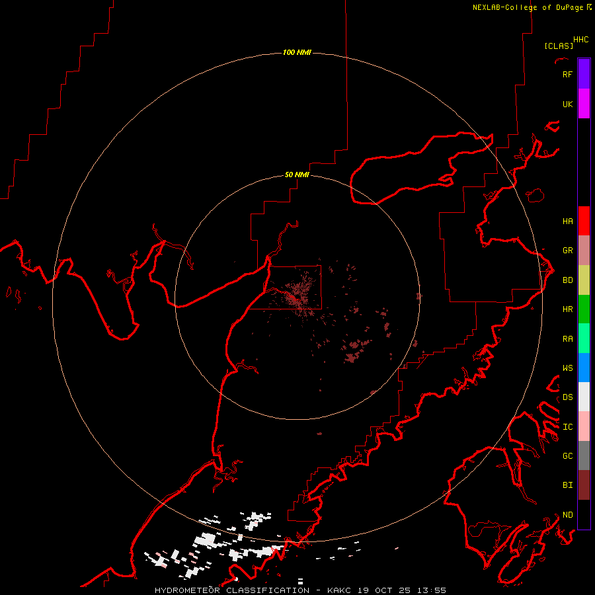Click the WS legend label

click(x=567, y=368)
